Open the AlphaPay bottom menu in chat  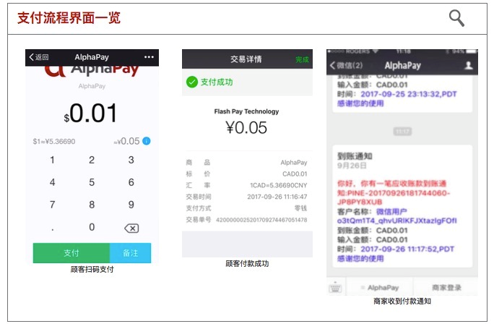coord(380,287)
